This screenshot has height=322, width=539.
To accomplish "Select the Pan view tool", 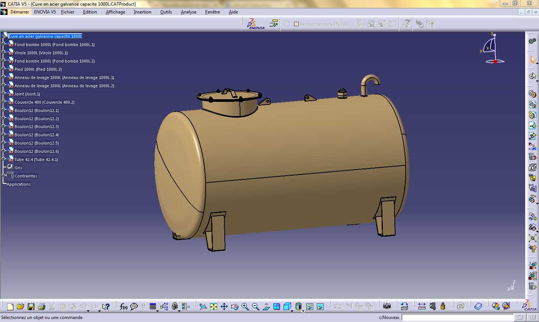I will pos(224,307).
